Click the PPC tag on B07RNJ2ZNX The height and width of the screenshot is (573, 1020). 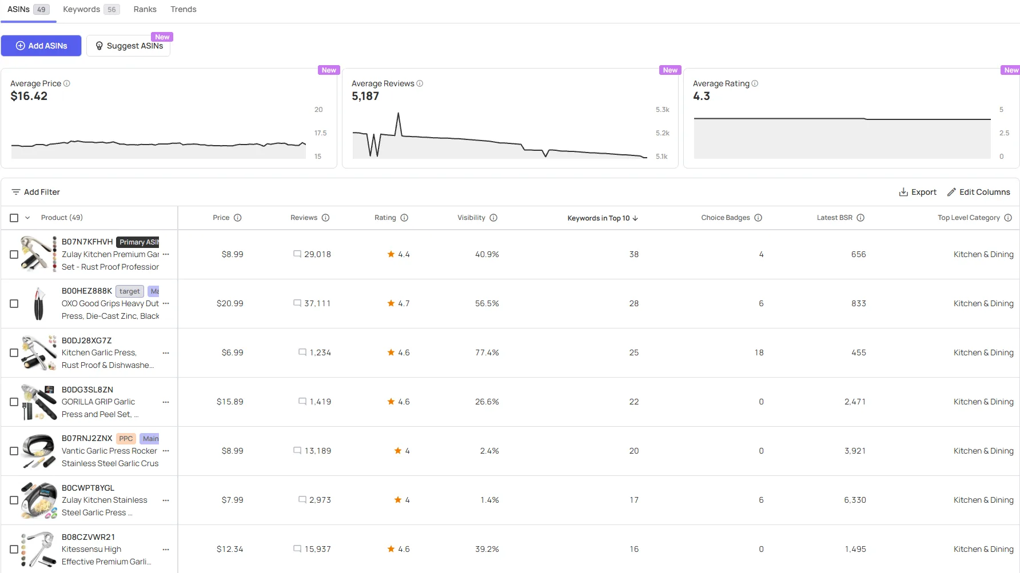(126, 439)
